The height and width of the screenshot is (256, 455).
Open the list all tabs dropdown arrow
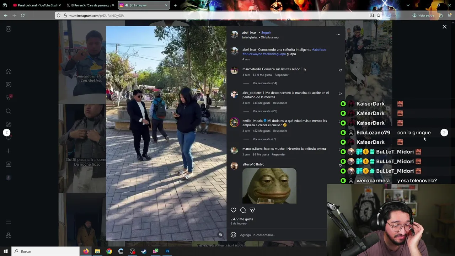click(x=408, y=5)
